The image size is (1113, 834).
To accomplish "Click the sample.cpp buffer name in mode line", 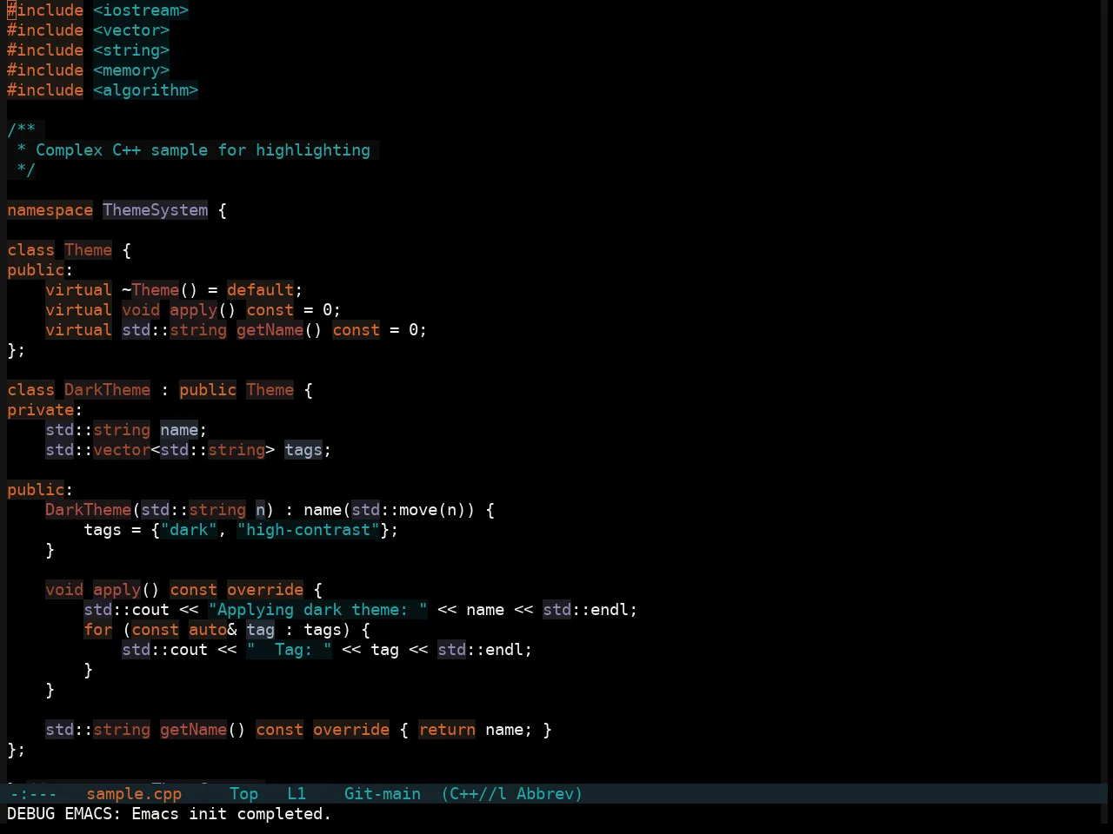I will pyautogui.click(x=134, y=793).
